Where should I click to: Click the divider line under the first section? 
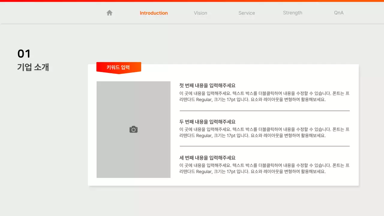(x=264, y=110)
